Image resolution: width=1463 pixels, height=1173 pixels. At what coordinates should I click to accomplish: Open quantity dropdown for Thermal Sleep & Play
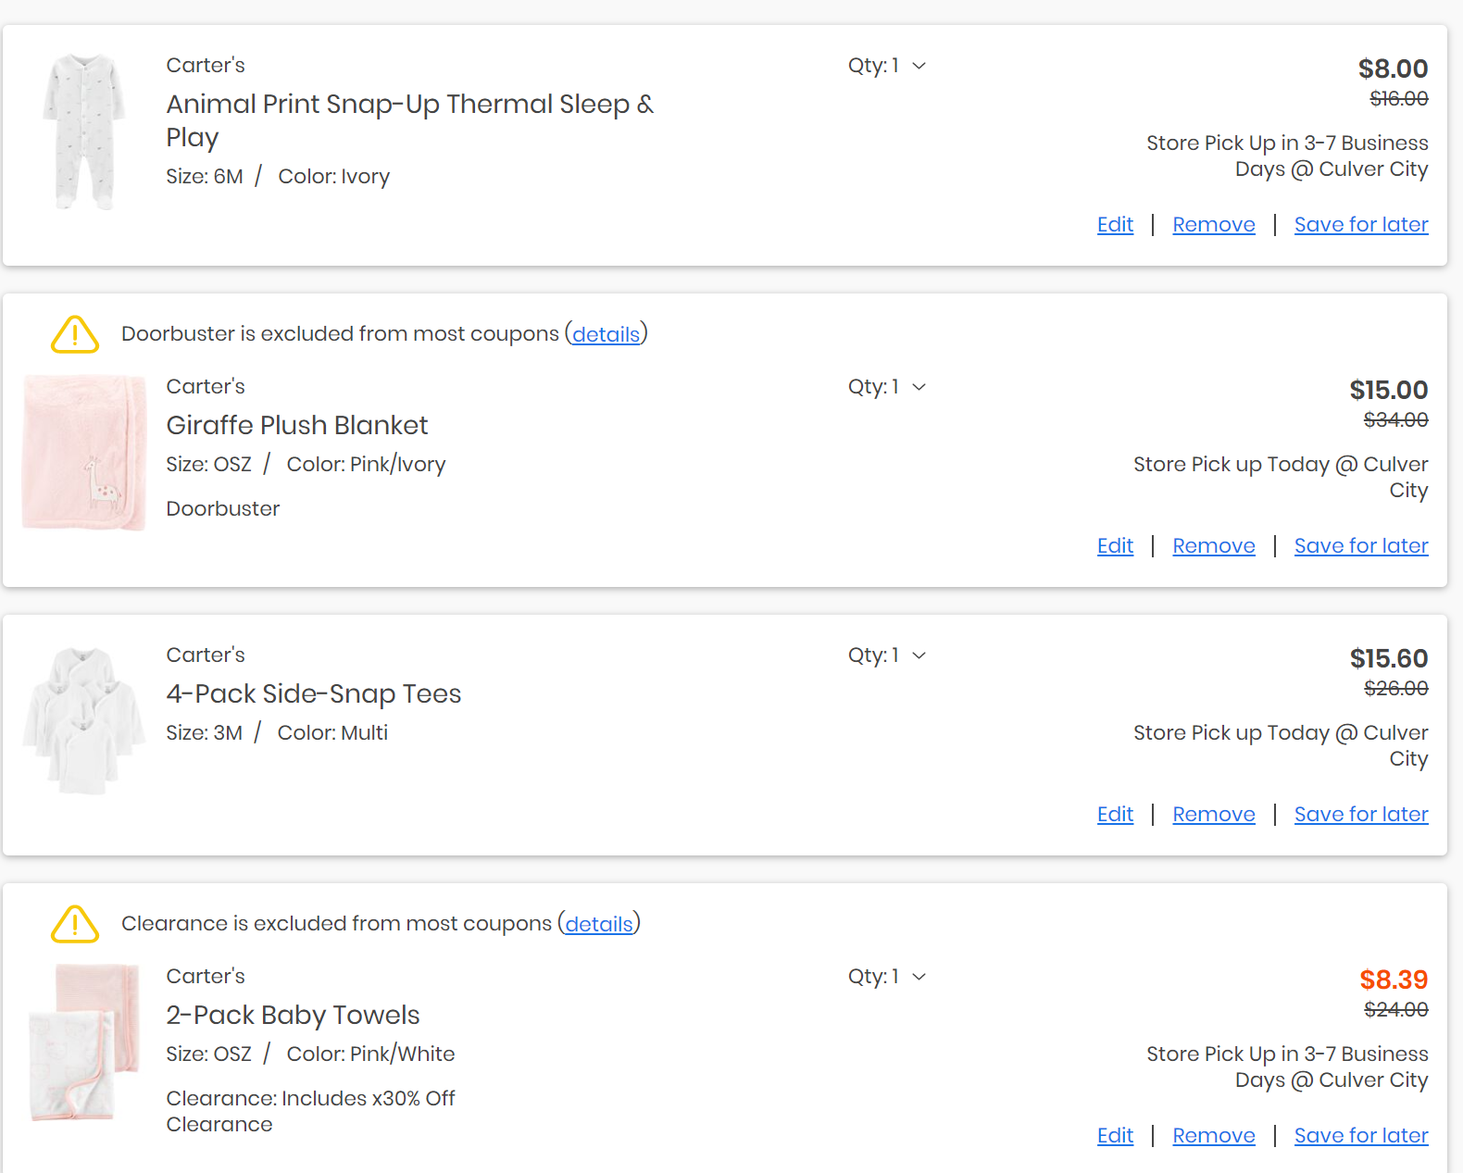point(886,66)
